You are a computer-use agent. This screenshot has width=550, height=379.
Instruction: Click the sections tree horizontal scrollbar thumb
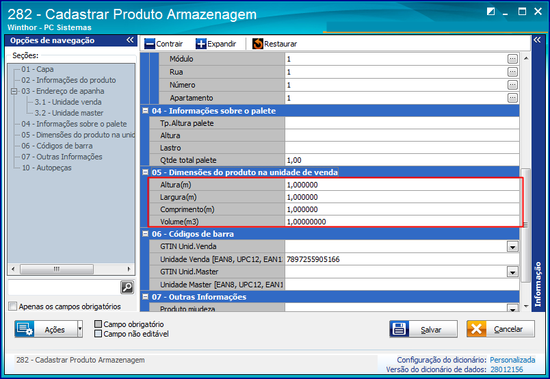tap(57, 269)
